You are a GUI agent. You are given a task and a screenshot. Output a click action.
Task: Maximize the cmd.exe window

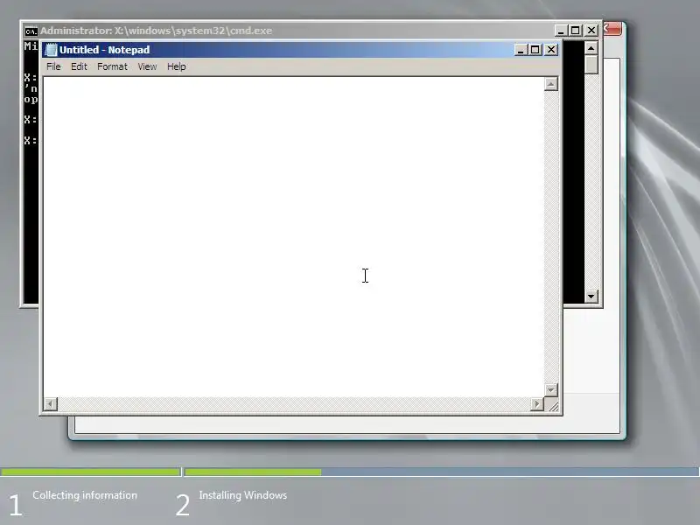click(575, 31)
